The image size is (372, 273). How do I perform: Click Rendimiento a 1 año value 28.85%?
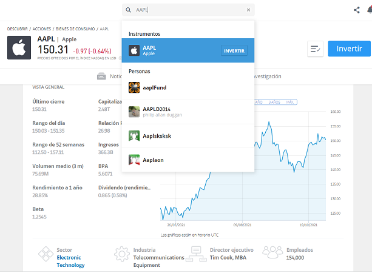click(x=40, y=195)
